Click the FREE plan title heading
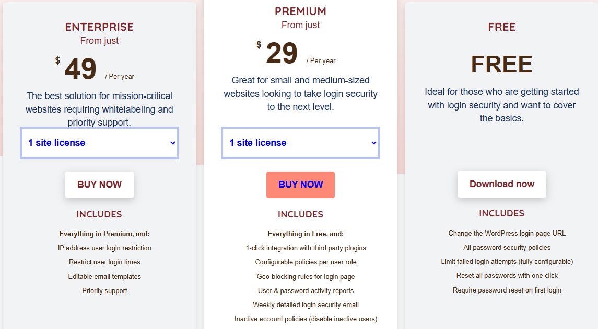This screenshot has height=329, width=598. (501, 27)
